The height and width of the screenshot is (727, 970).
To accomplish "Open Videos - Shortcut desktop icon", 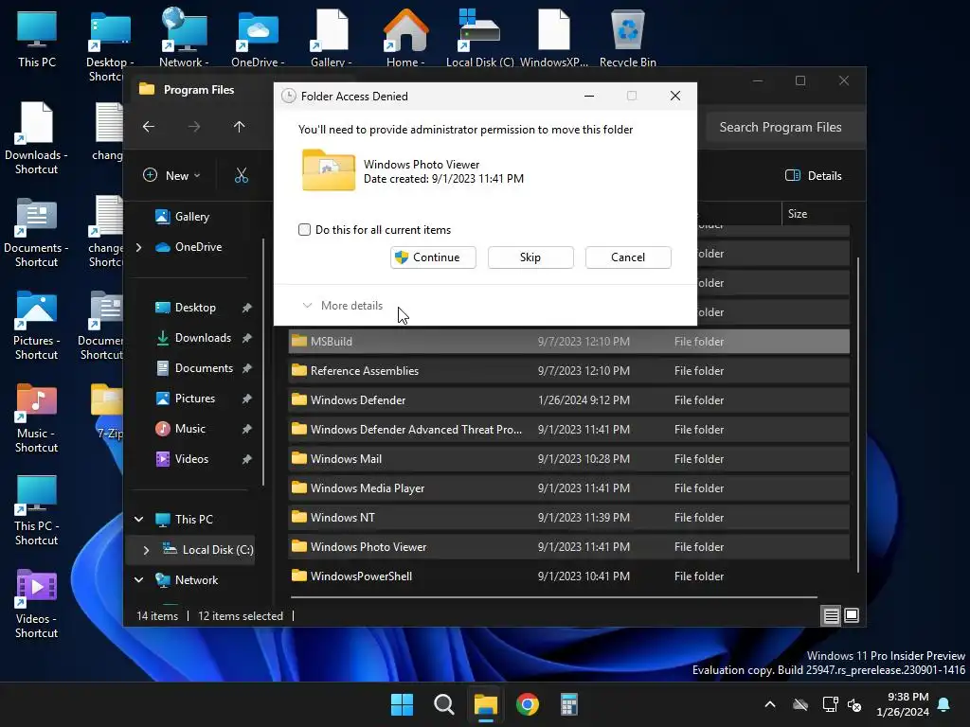I will [36, 603].
